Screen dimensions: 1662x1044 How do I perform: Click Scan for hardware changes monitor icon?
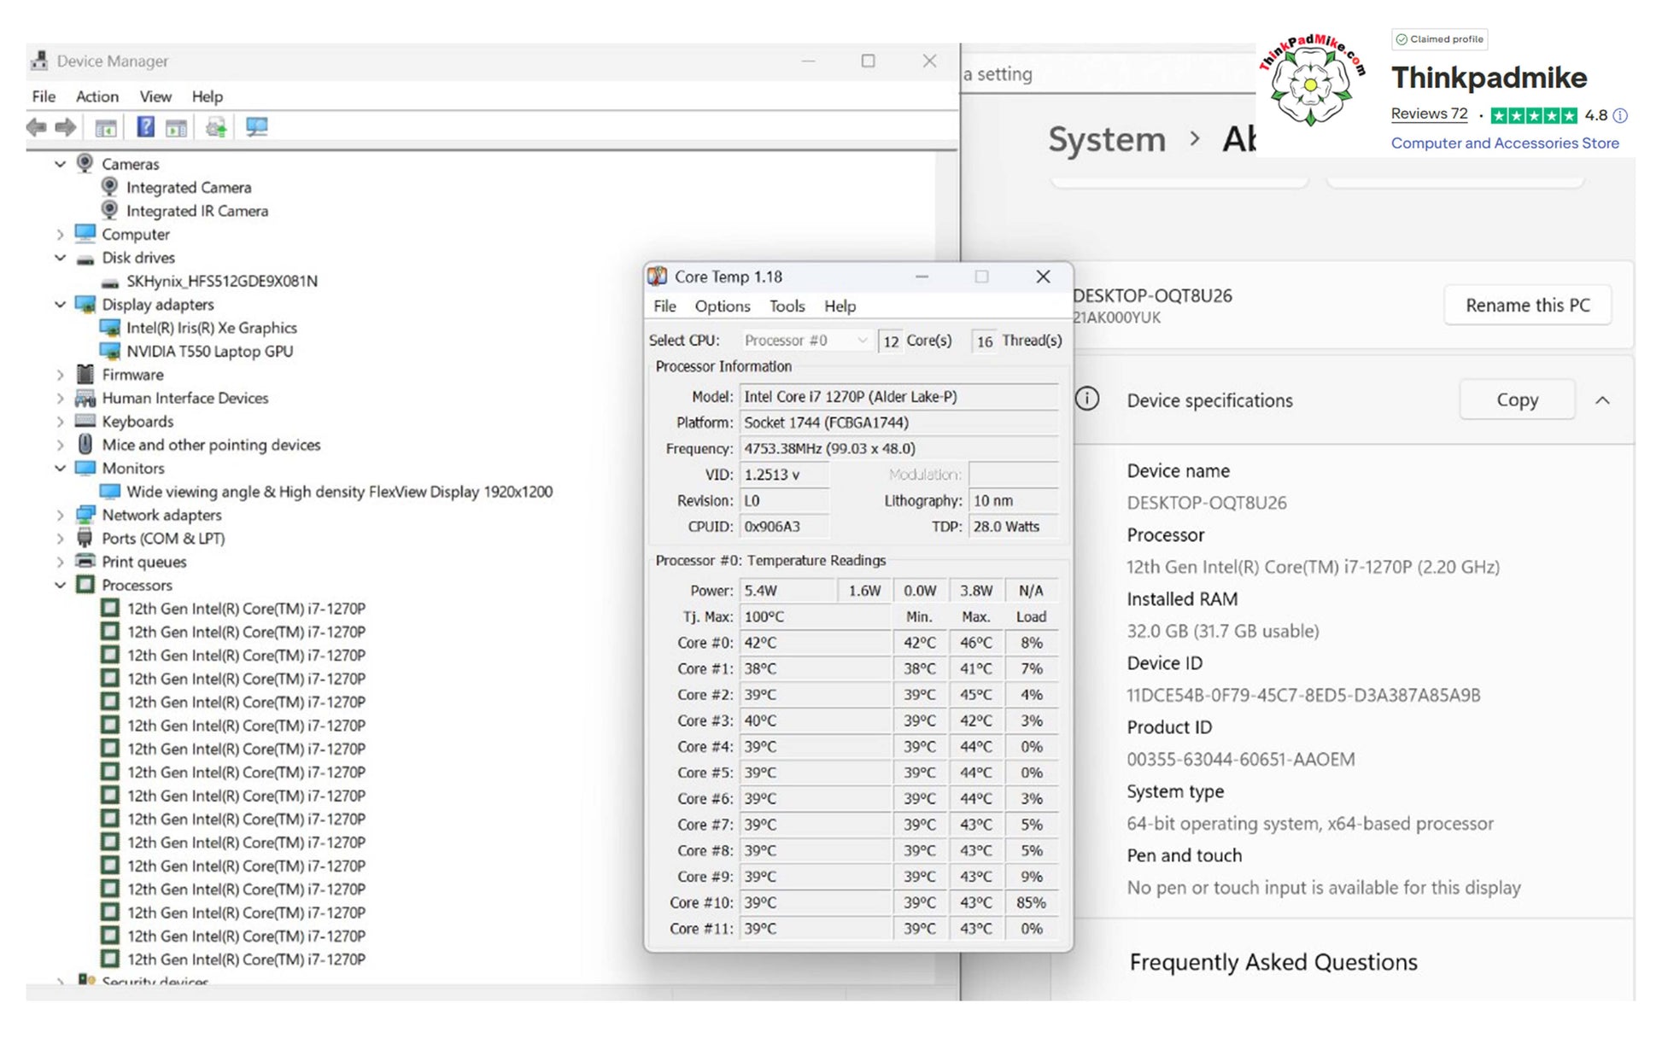point(256,127)
